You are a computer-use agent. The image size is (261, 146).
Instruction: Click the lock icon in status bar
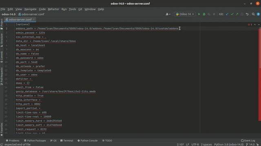pyautogui.click(x=258, y=144)
